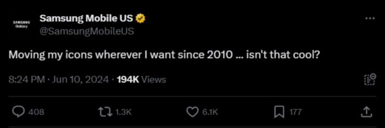Click the gold verified badge
This screenshot has width=385, height=128.
140,19
